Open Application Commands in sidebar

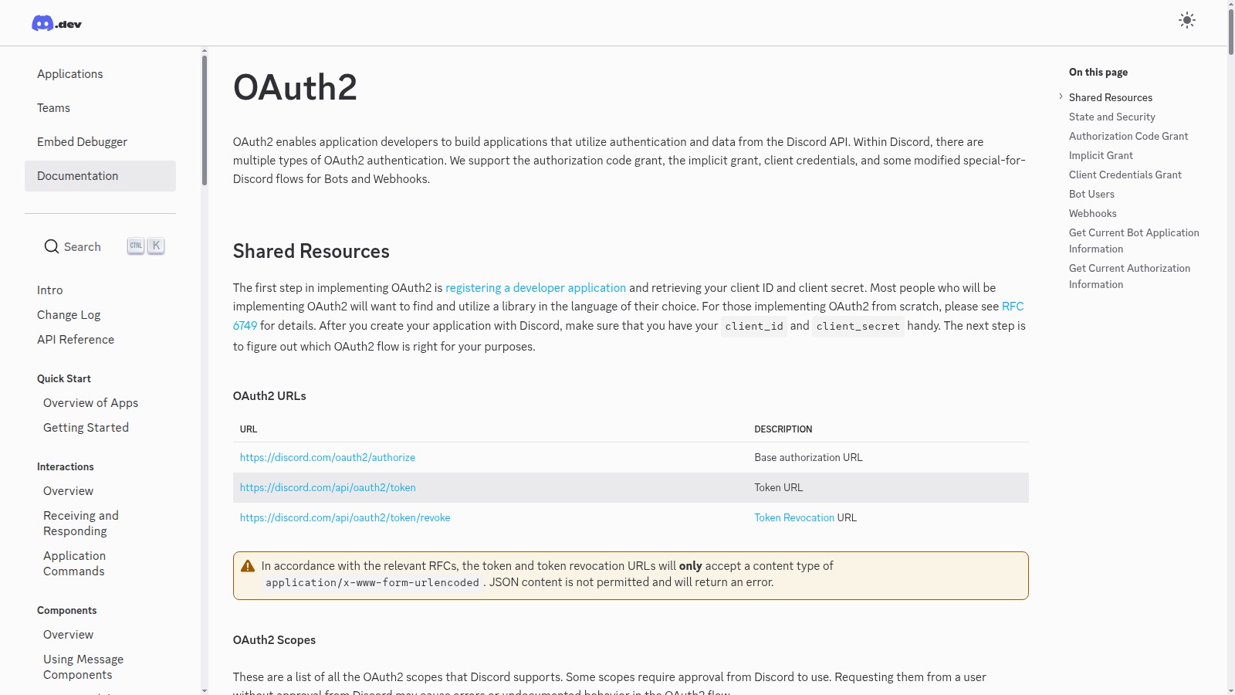75,564
